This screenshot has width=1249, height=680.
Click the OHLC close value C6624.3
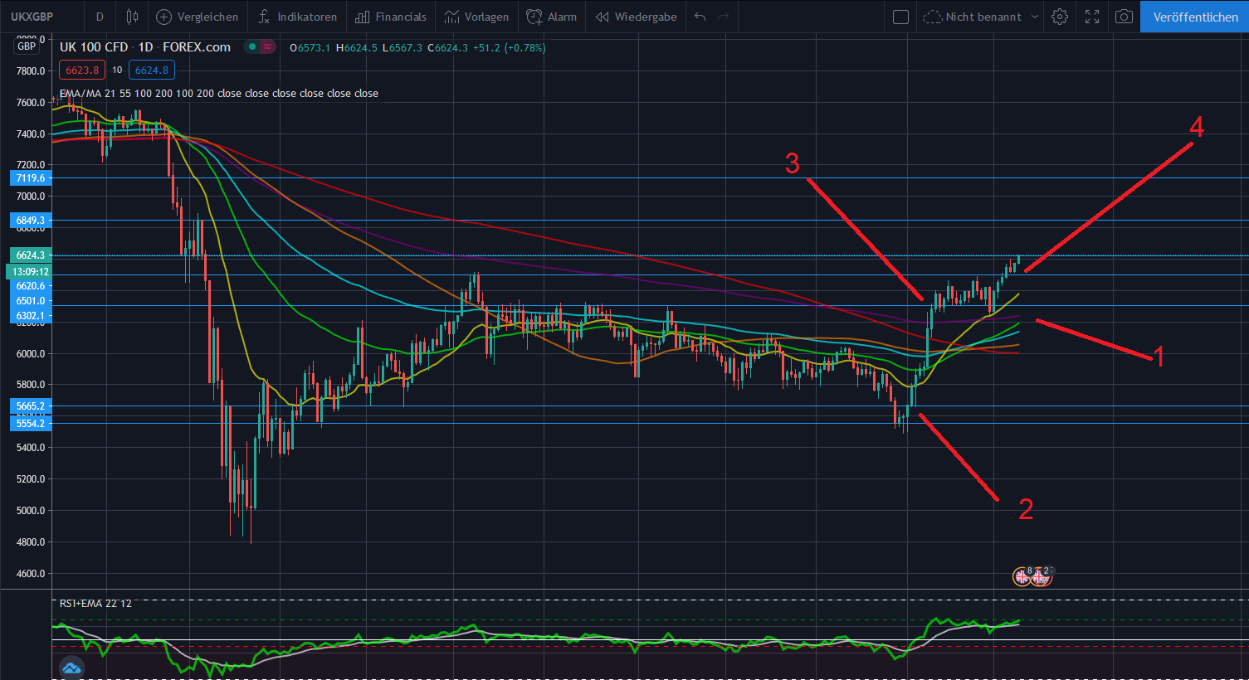tap(448, 48)
